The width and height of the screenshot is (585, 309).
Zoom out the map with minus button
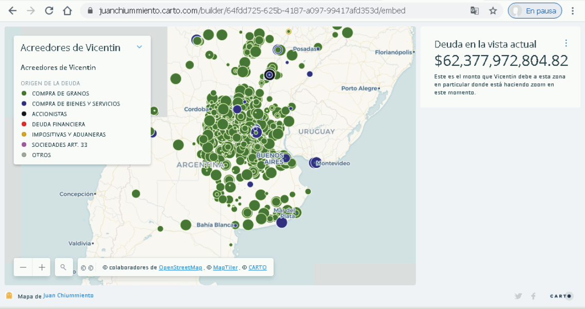[23, 267]
